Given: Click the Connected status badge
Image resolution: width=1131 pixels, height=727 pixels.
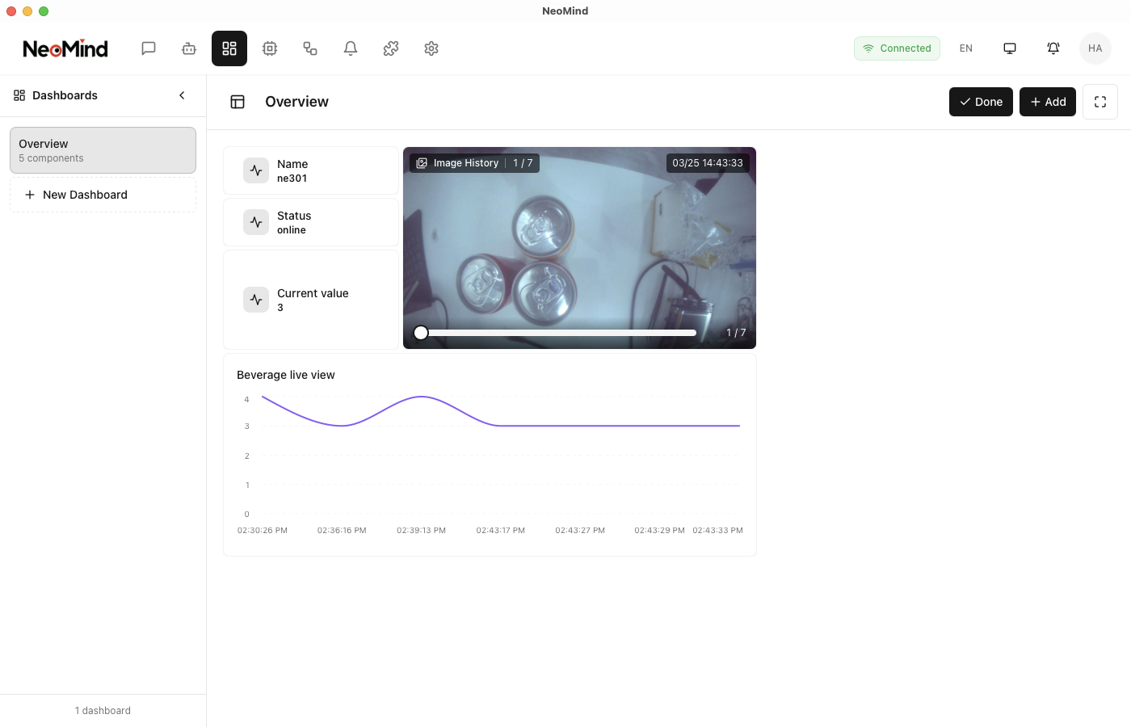Looking at the screenshot, I should pos(897,48).
